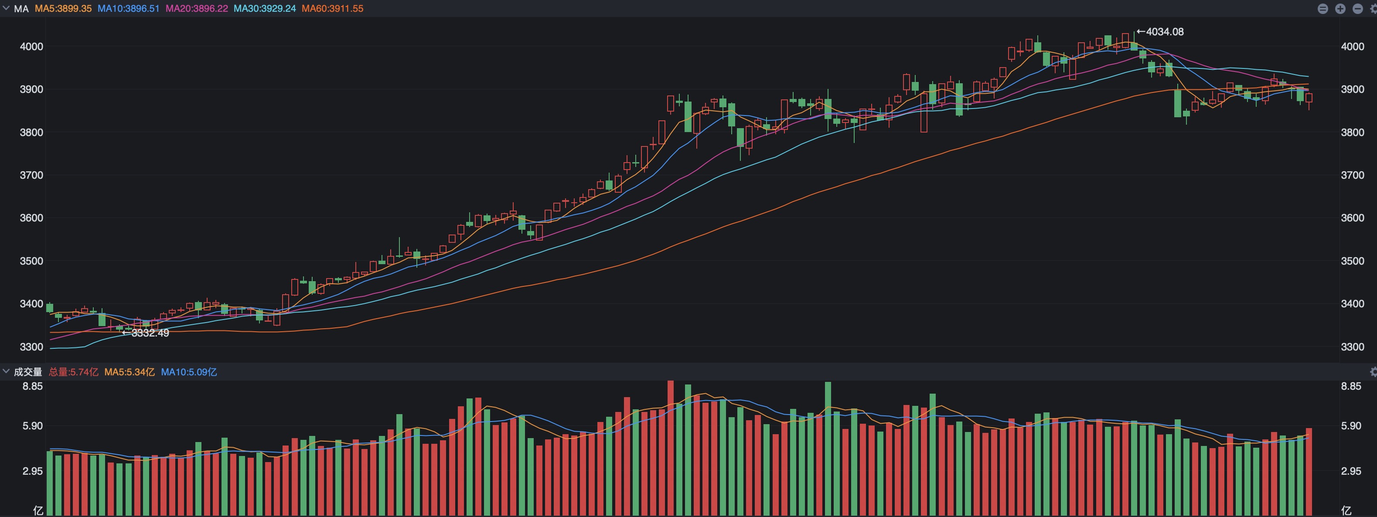Screen dimensions: 1377x517
Task: Collapse the 成交量 volume panel chevron
Action: click(x=6, y=371)
